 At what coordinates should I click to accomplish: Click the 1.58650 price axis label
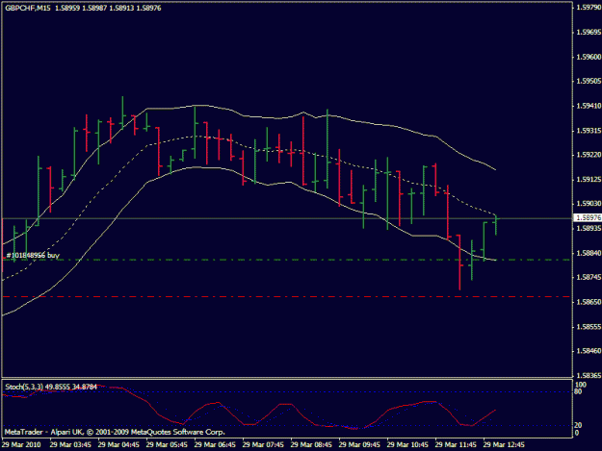point(589,302)
